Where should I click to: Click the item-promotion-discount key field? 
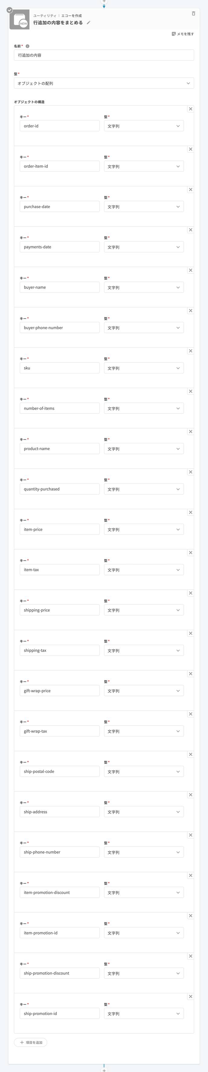[x=59, y=893]
